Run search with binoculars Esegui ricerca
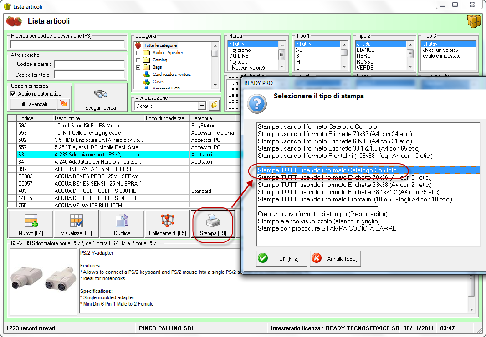The width and height of the screenshot is (486, 337). [100, 97]
